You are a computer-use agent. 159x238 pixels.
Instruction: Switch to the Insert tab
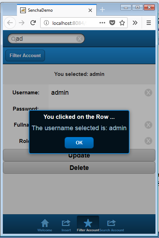tap(66, 225)
